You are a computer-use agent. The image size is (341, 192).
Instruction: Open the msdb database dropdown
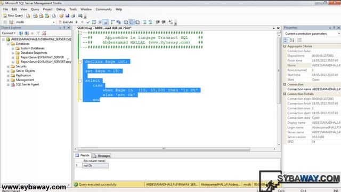click(x=54, y=22)
